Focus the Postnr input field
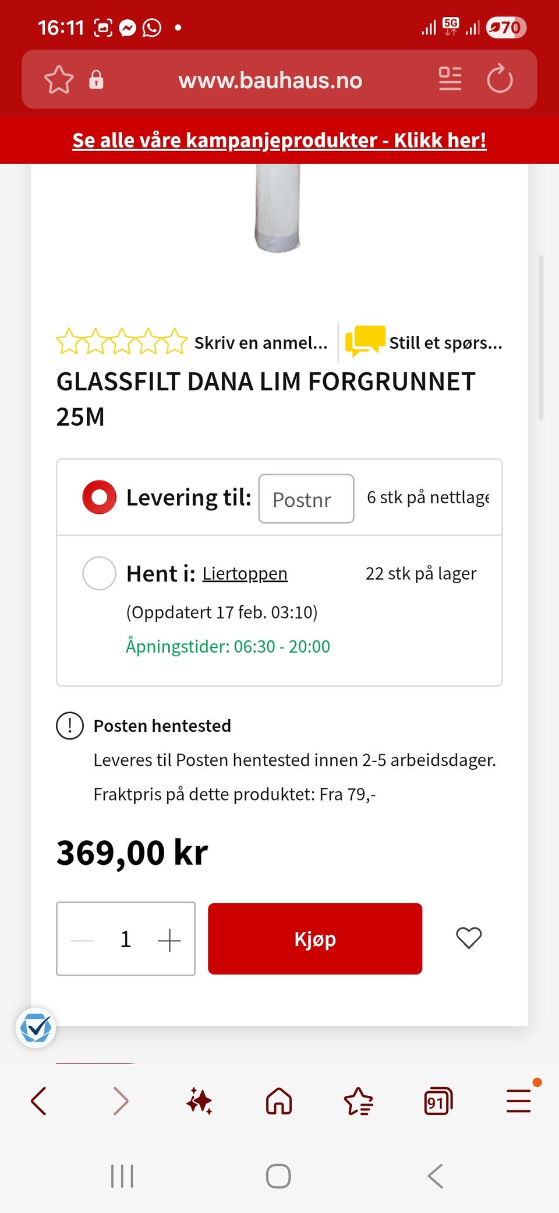559x1213 pixels. point(306,499)
